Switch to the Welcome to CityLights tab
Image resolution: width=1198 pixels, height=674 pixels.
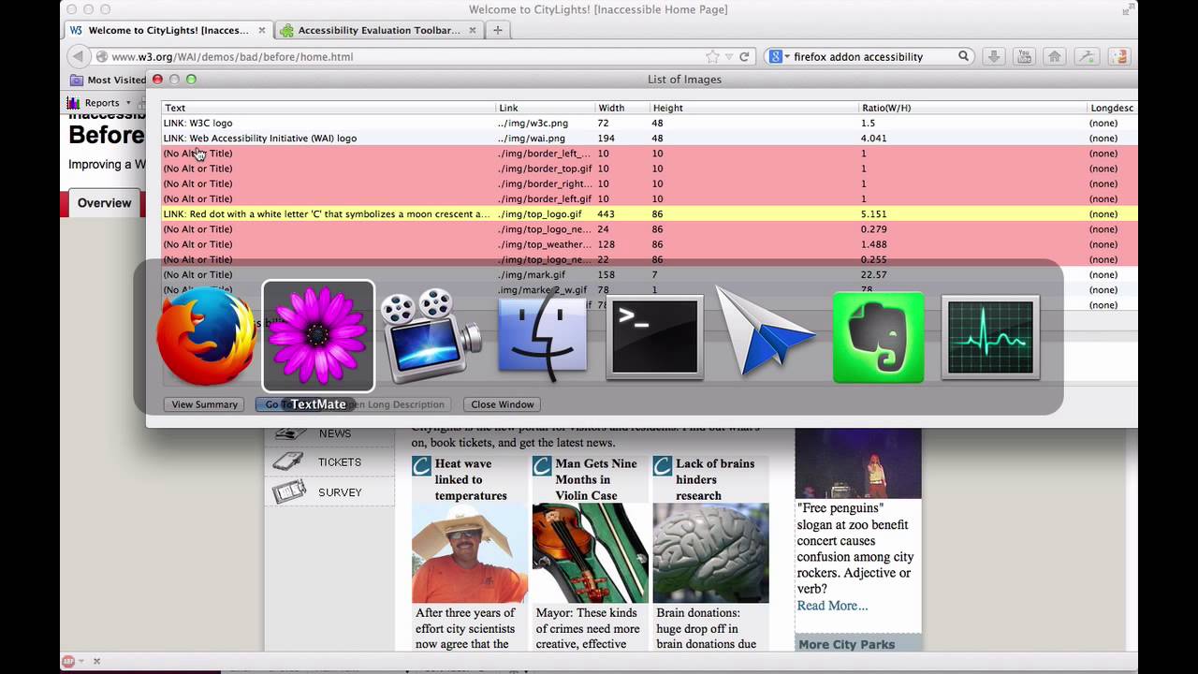coord(168,30)
